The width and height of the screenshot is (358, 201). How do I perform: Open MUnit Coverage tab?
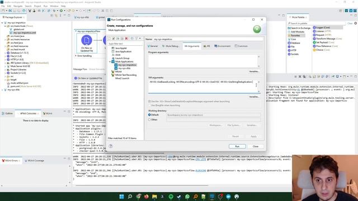[x=34, y=161]
